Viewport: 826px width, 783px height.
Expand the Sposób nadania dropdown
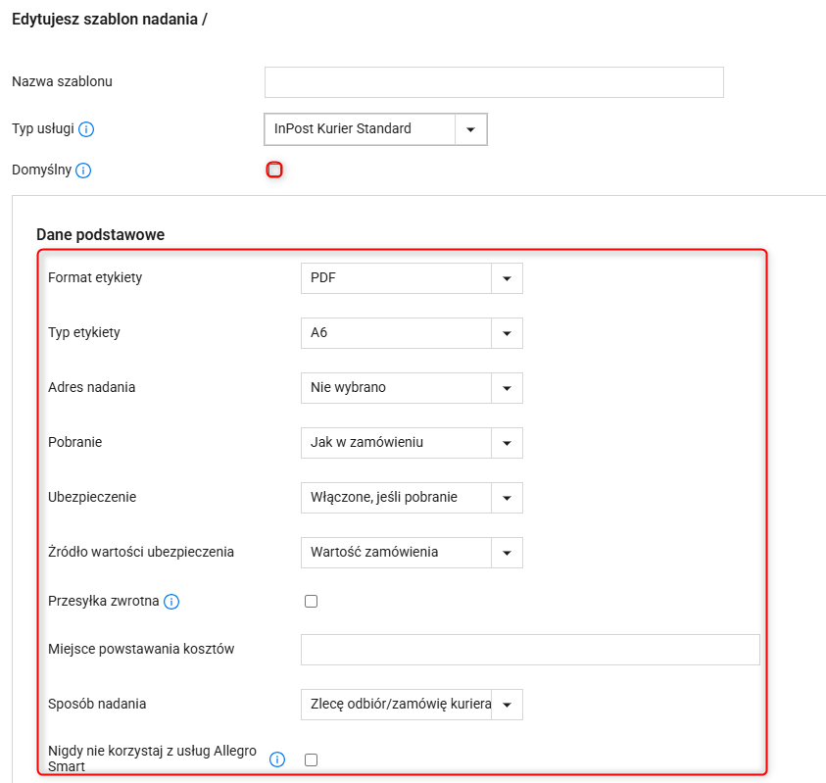412,705
